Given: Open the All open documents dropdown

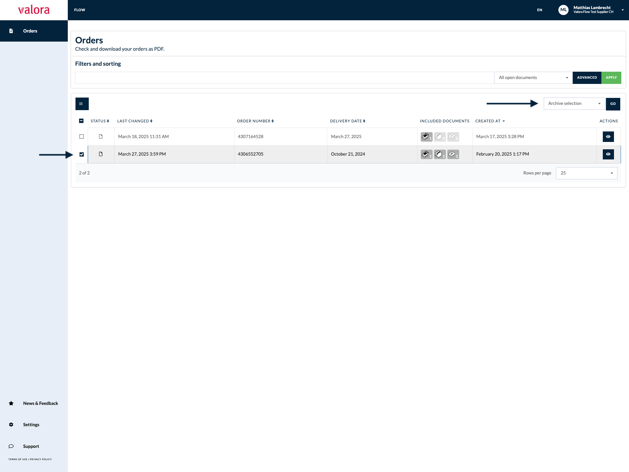Looking at the screenshot, I should 533,78.
